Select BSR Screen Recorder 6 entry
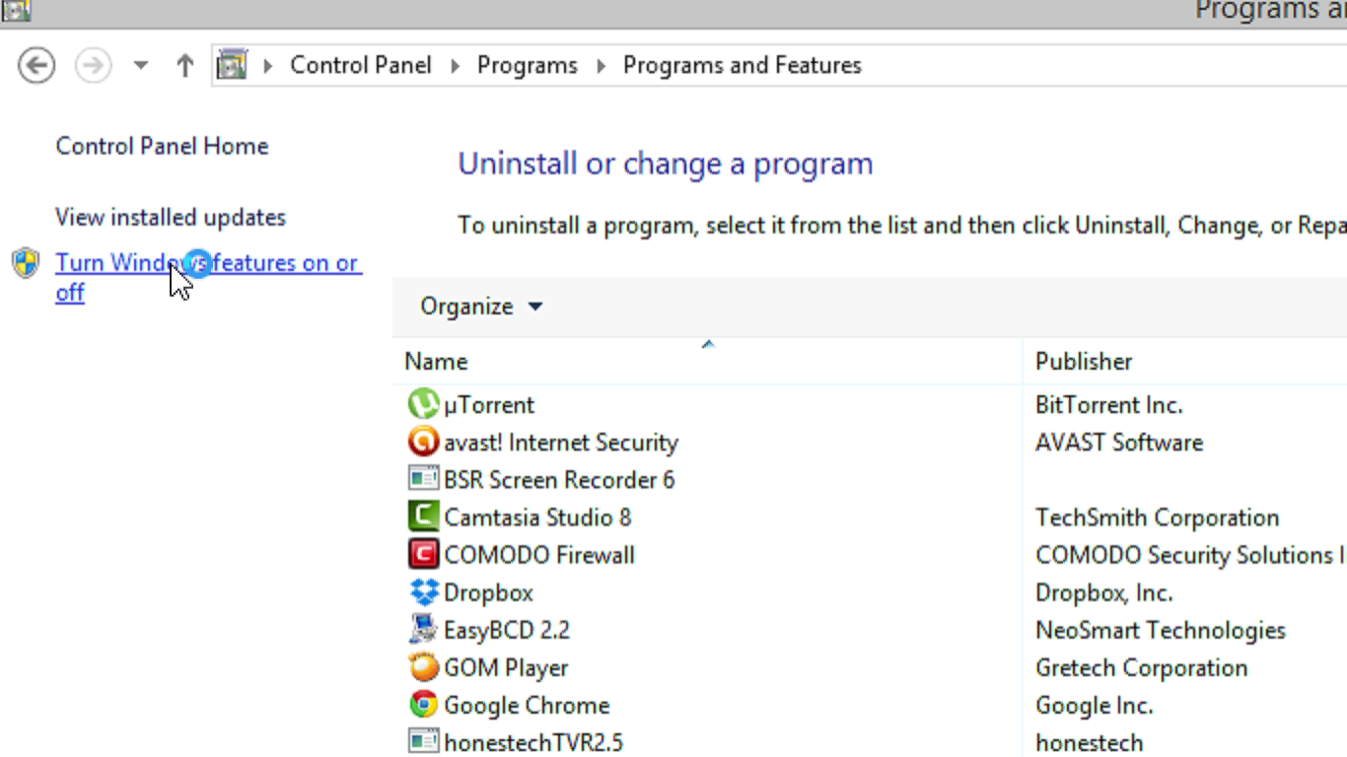Screen dimensions: 1347x757 (559, 480)
